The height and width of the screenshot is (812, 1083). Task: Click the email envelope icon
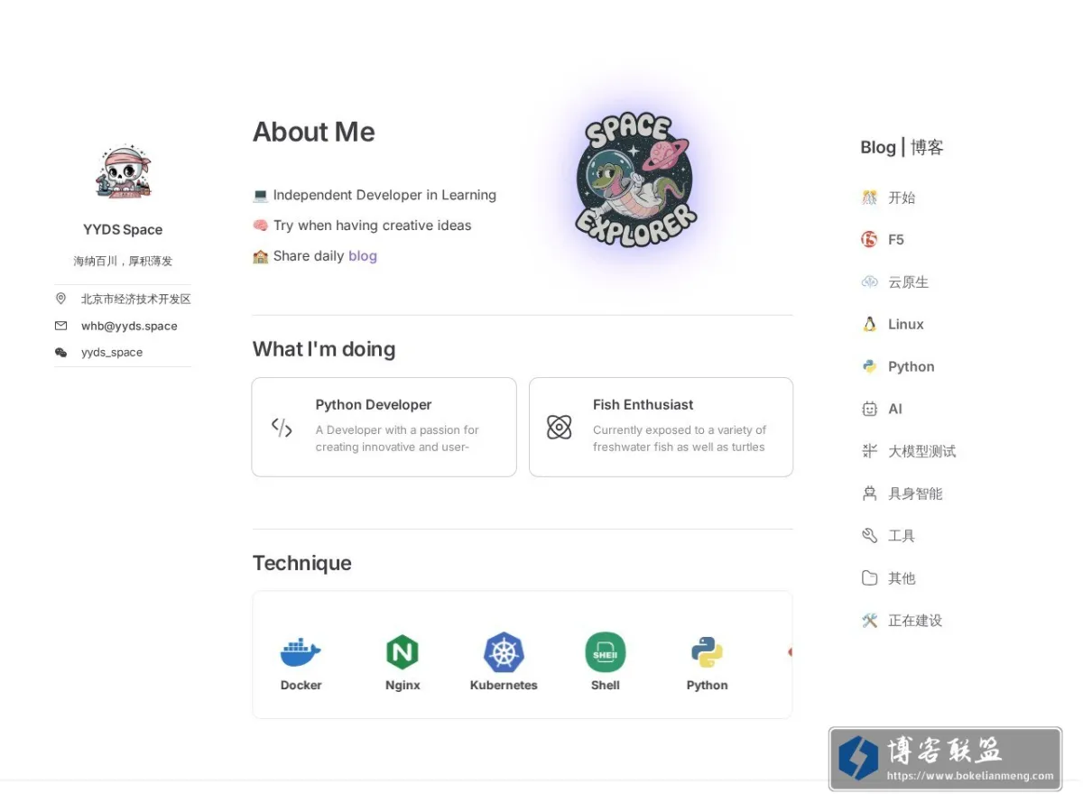[61, 326]
